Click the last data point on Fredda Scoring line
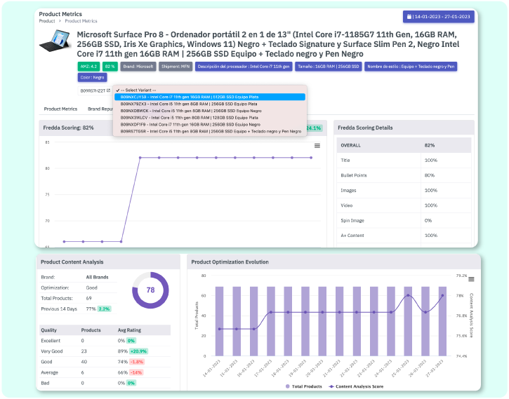 311,158
